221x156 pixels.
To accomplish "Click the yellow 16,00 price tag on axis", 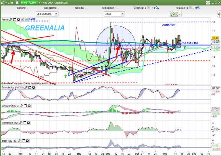I will 215,38.
